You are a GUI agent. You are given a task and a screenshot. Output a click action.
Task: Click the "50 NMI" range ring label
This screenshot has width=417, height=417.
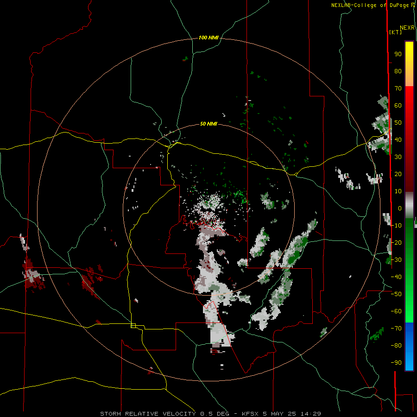click(x=208, y=124)
